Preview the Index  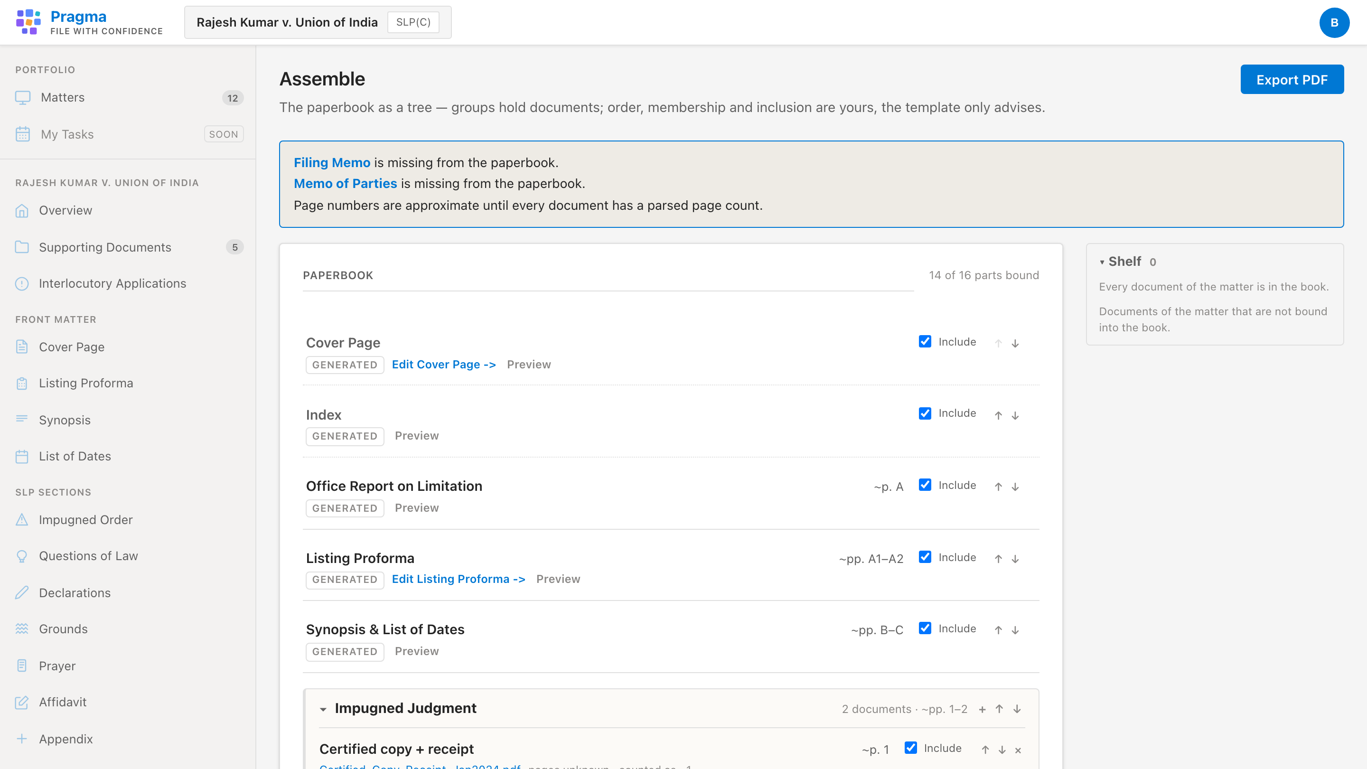pos(417,436)
